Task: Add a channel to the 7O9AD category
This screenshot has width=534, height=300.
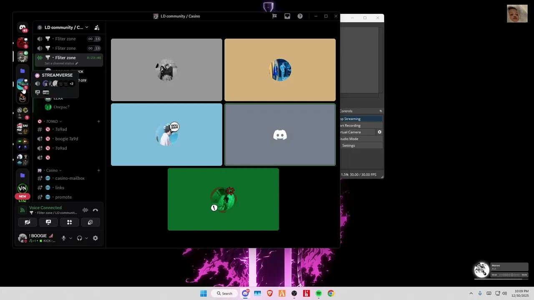Action: coord(98,122)
